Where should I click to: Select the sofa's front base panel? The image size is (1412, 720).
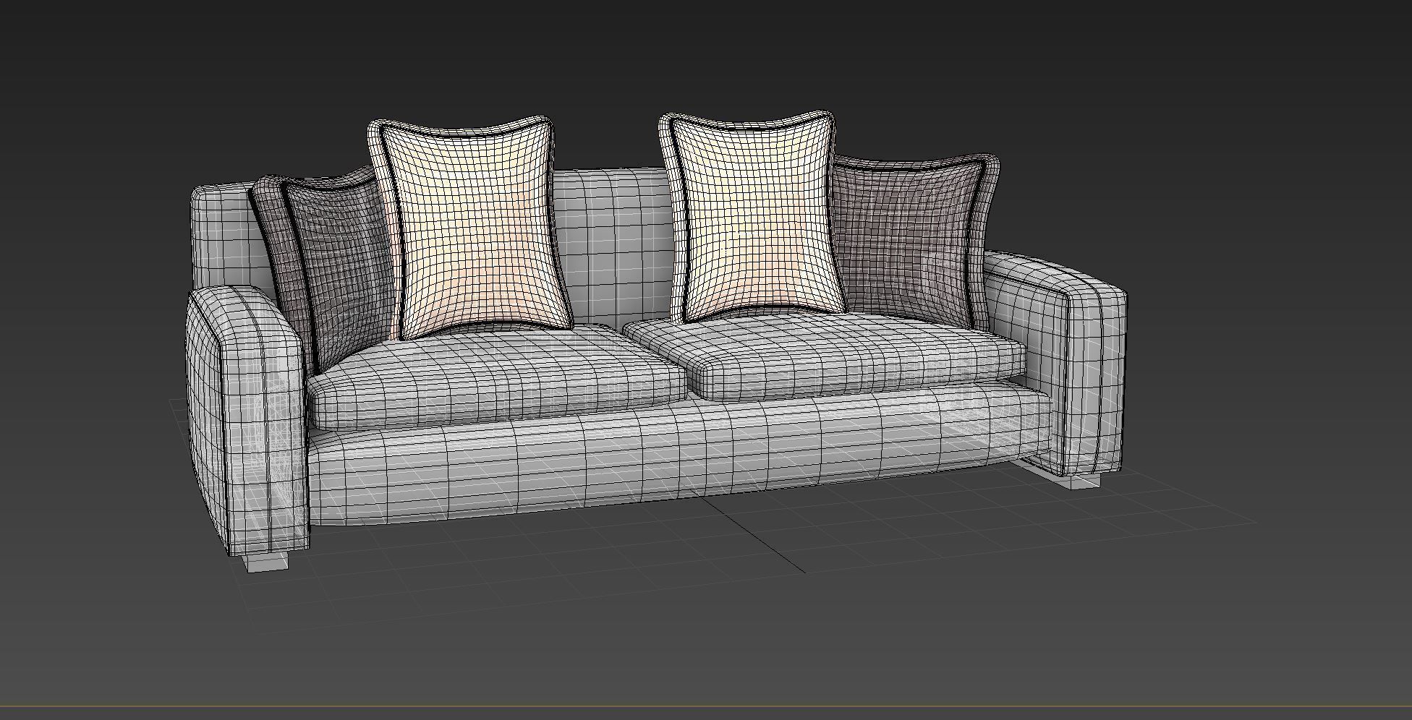coord(680,455)
